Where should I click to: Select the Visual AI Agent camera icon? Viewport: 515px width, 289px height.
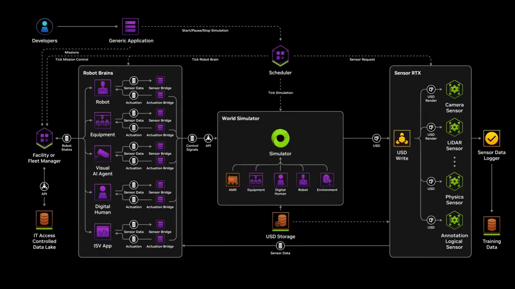click(102, 154)
